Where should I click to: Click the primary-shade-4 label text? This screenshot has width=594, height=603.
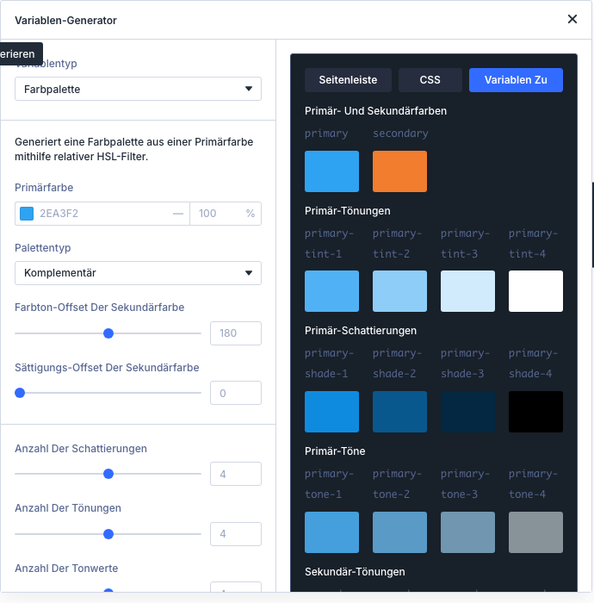pos(533,364)
